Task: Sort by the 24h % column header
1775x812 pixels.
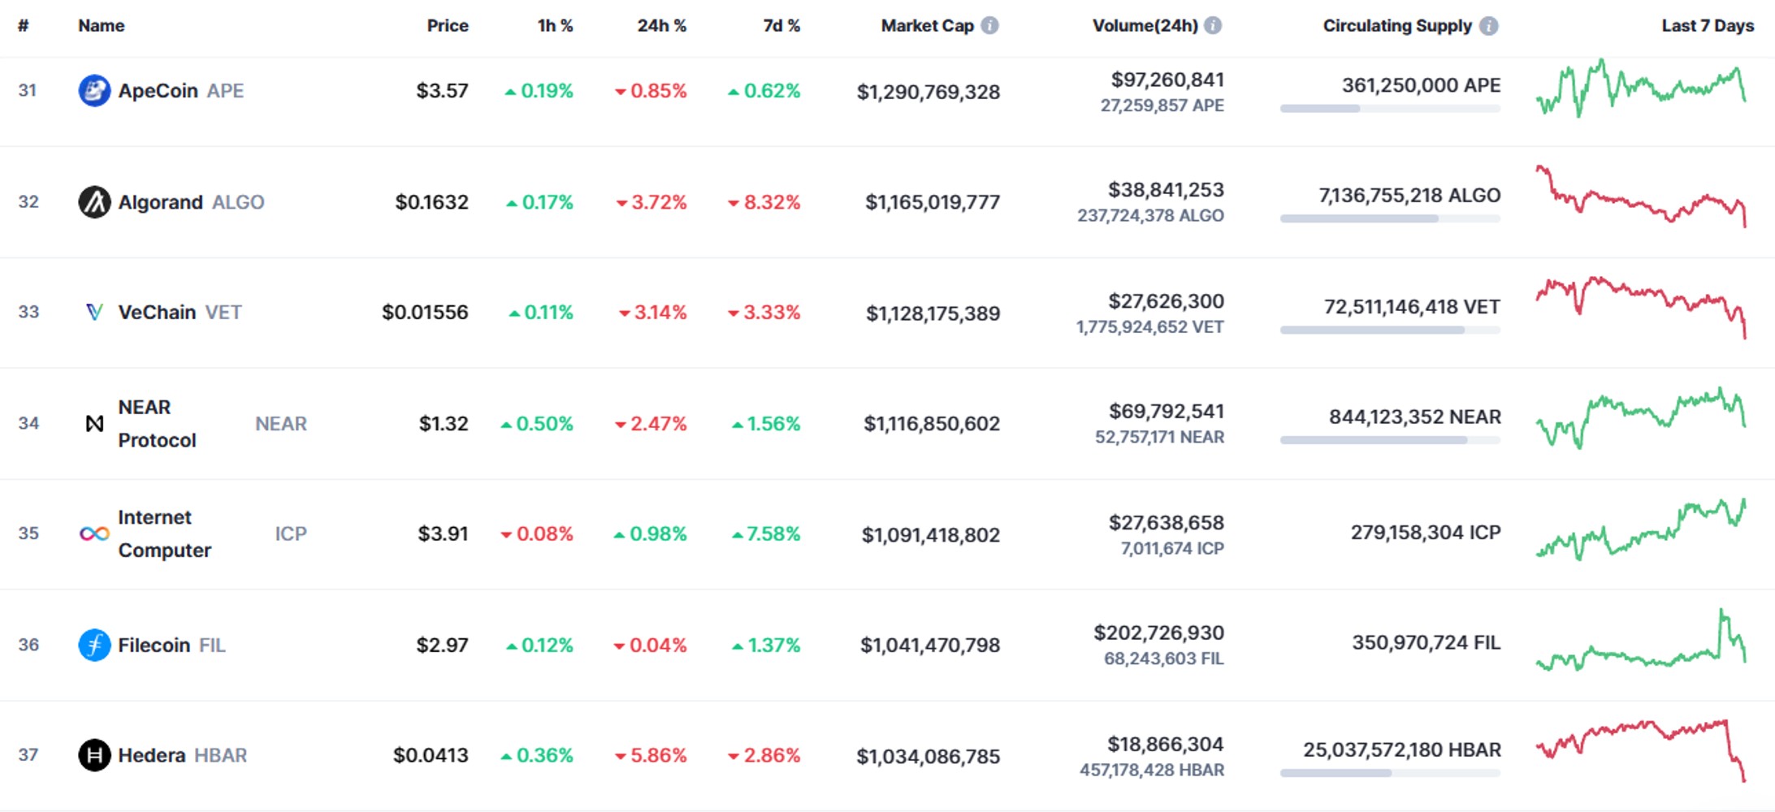Action: click(x=661, y=25)
